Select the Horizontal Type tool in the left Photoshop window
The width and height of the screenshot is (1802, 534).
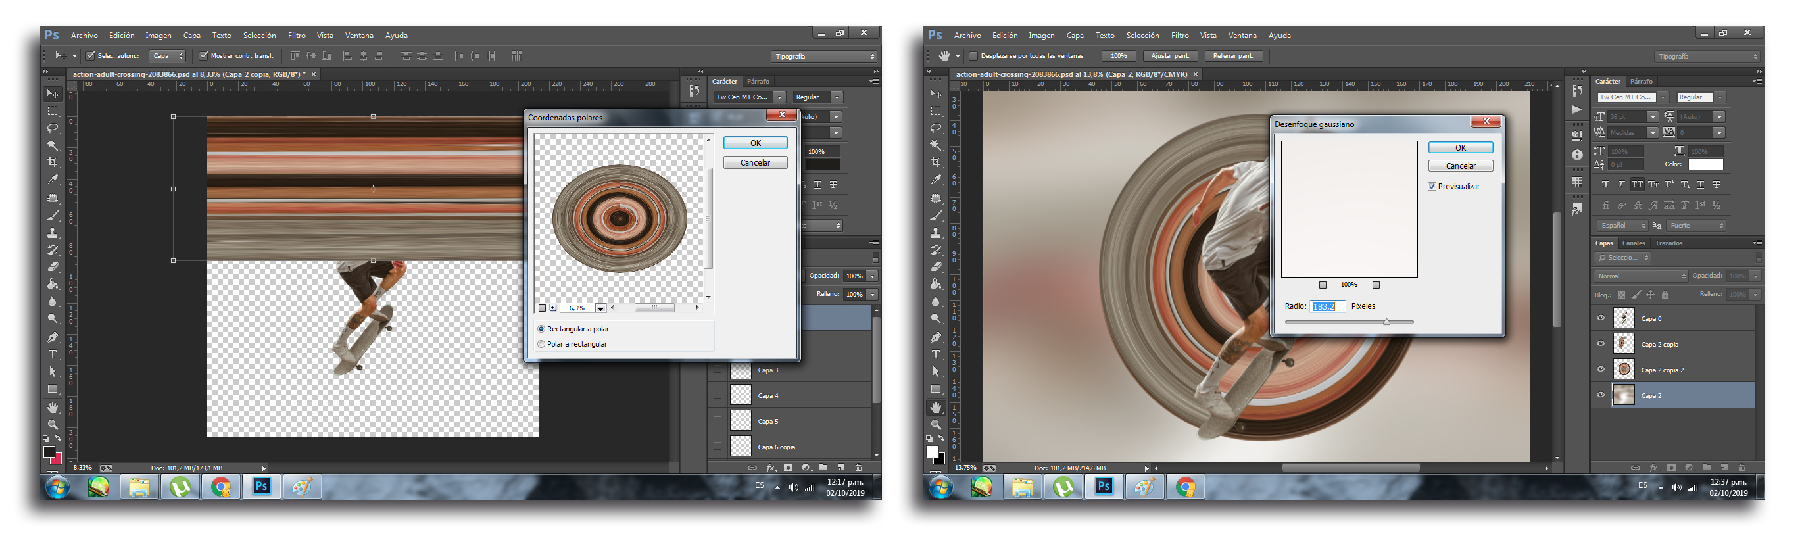(53, 354)
